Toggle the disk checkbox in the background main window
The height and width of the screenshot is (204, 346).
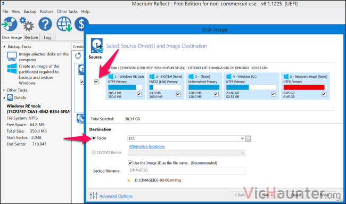81,82
